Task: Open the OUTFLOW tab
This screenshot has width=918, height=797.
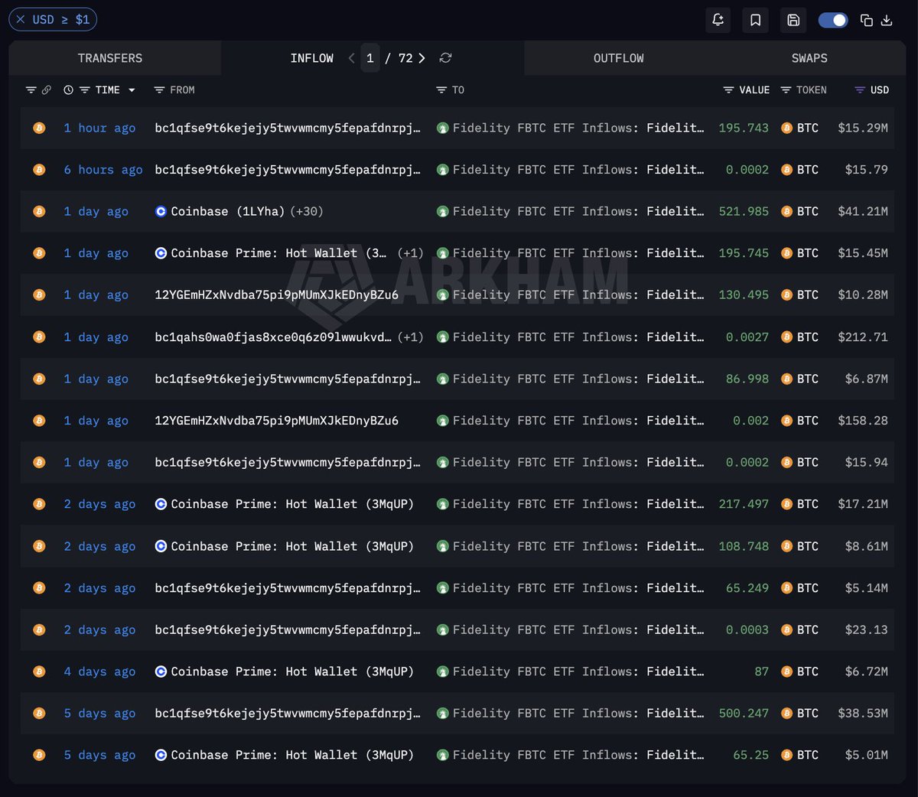Action: [x=619, y=58]
